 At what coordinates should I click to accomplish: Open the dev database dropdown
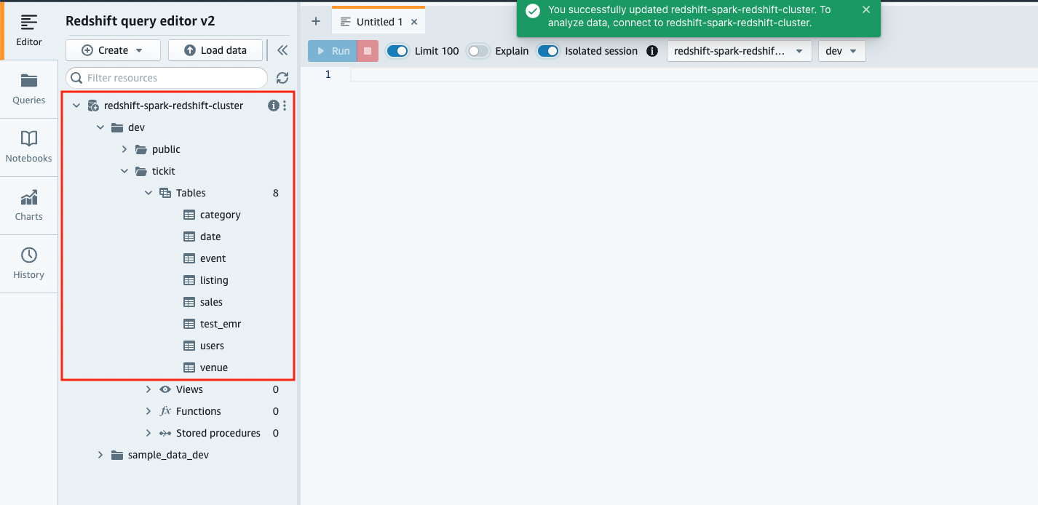click(842, 51)
